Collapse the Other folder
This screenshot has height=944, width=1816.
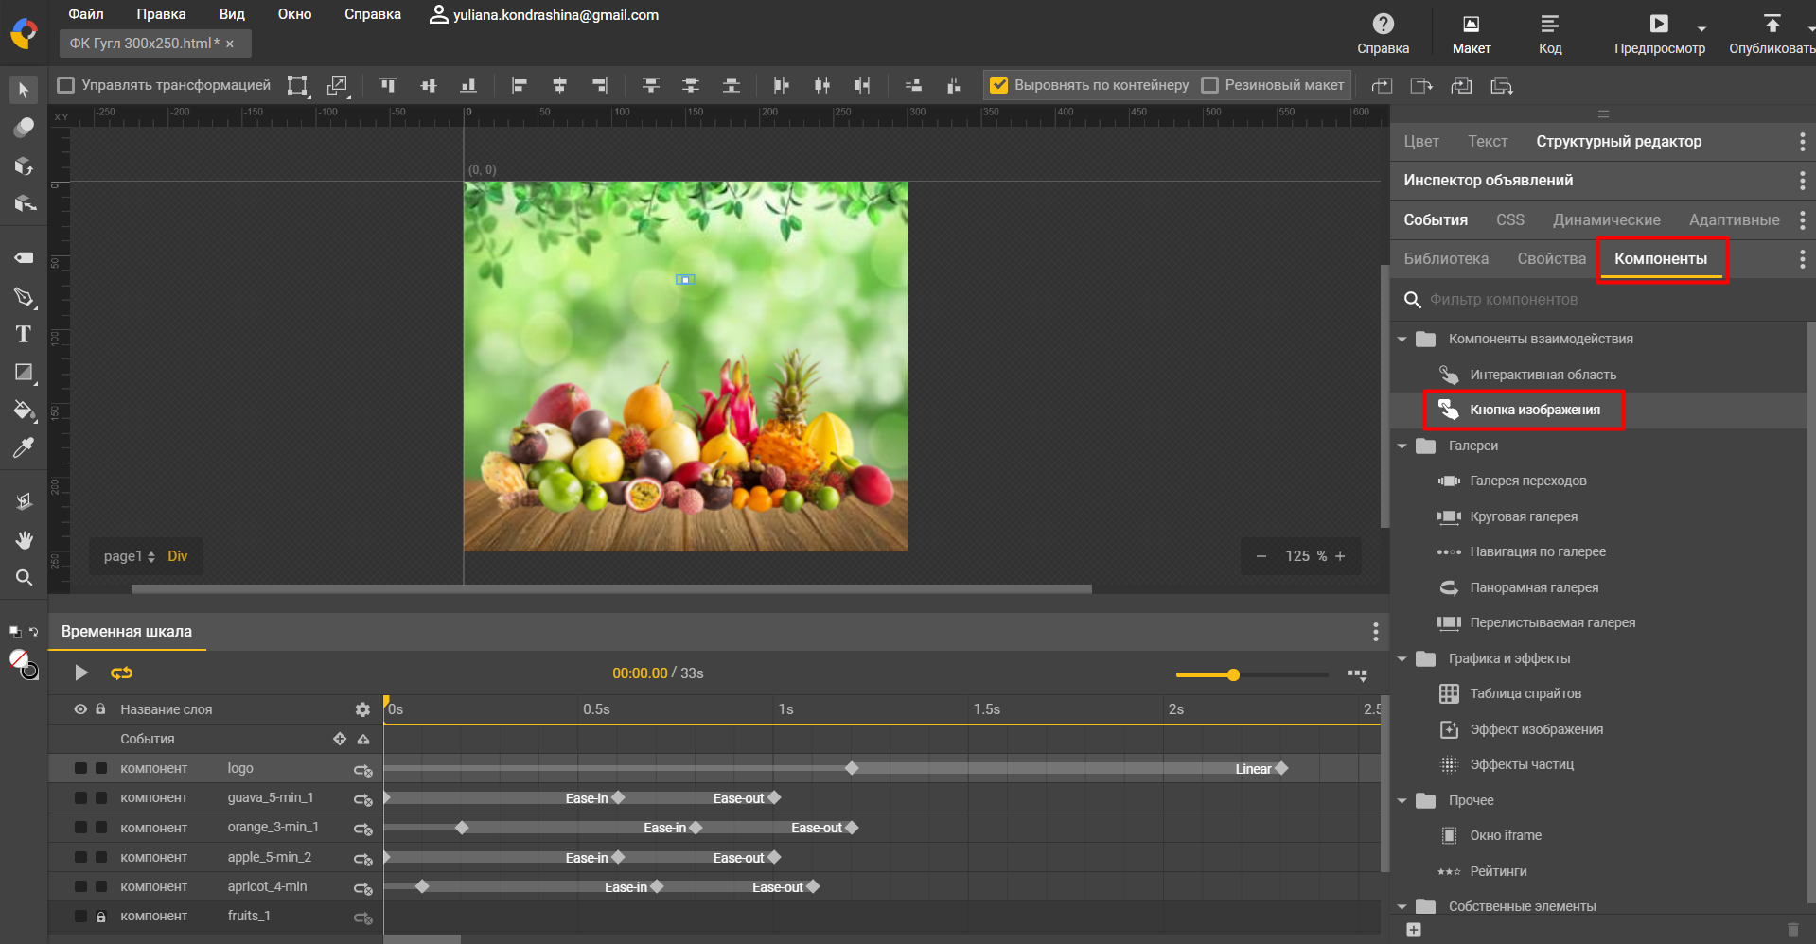pyautogui.click(x=1402, y=800)
